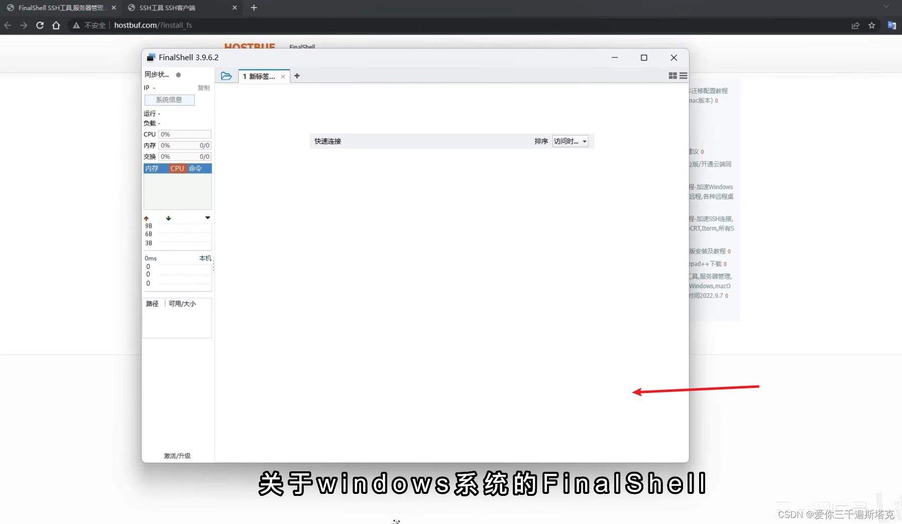This screenshot has height=524, width=902.
Task: Switch to the CPU monitoring tab
Action: coord(176,168)
